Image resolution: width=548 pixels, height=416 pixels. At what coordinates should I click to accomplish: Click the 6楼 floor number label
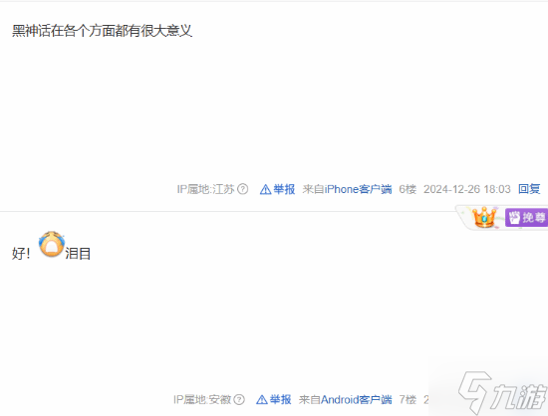408,189
